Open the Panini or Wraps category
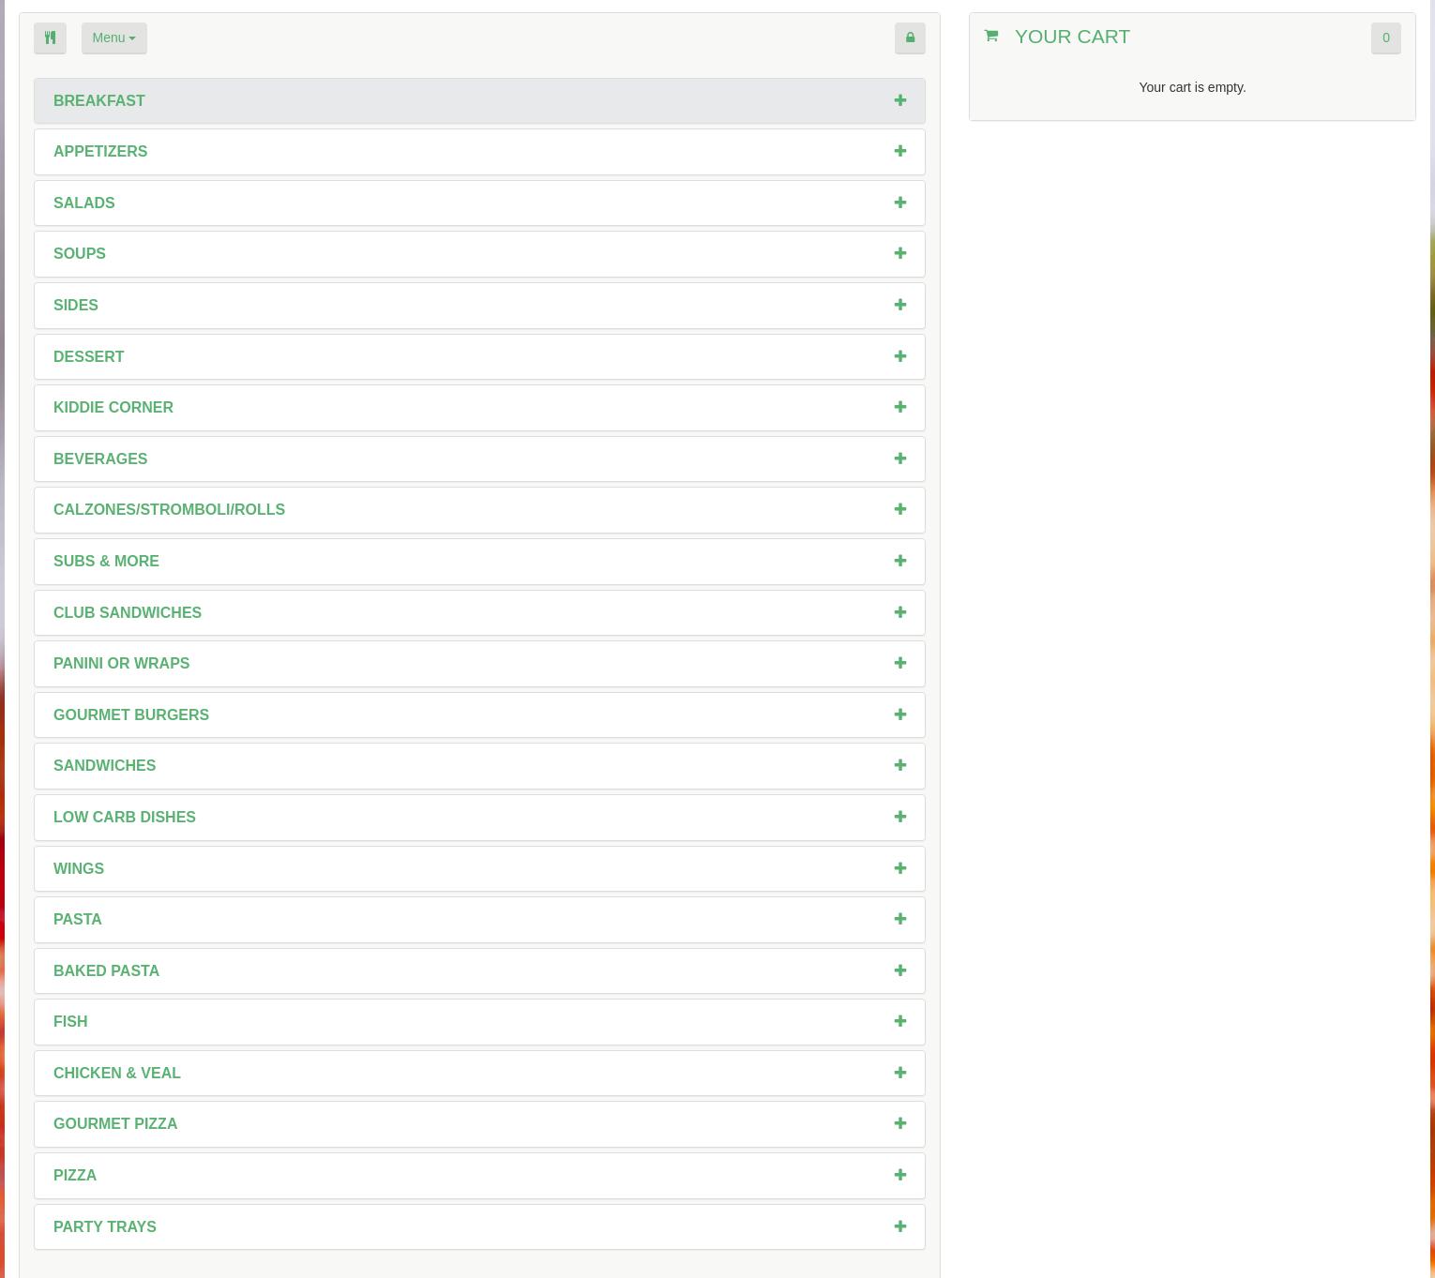Viewport: 1435px width, 1278px height. (x=479, y=664)
